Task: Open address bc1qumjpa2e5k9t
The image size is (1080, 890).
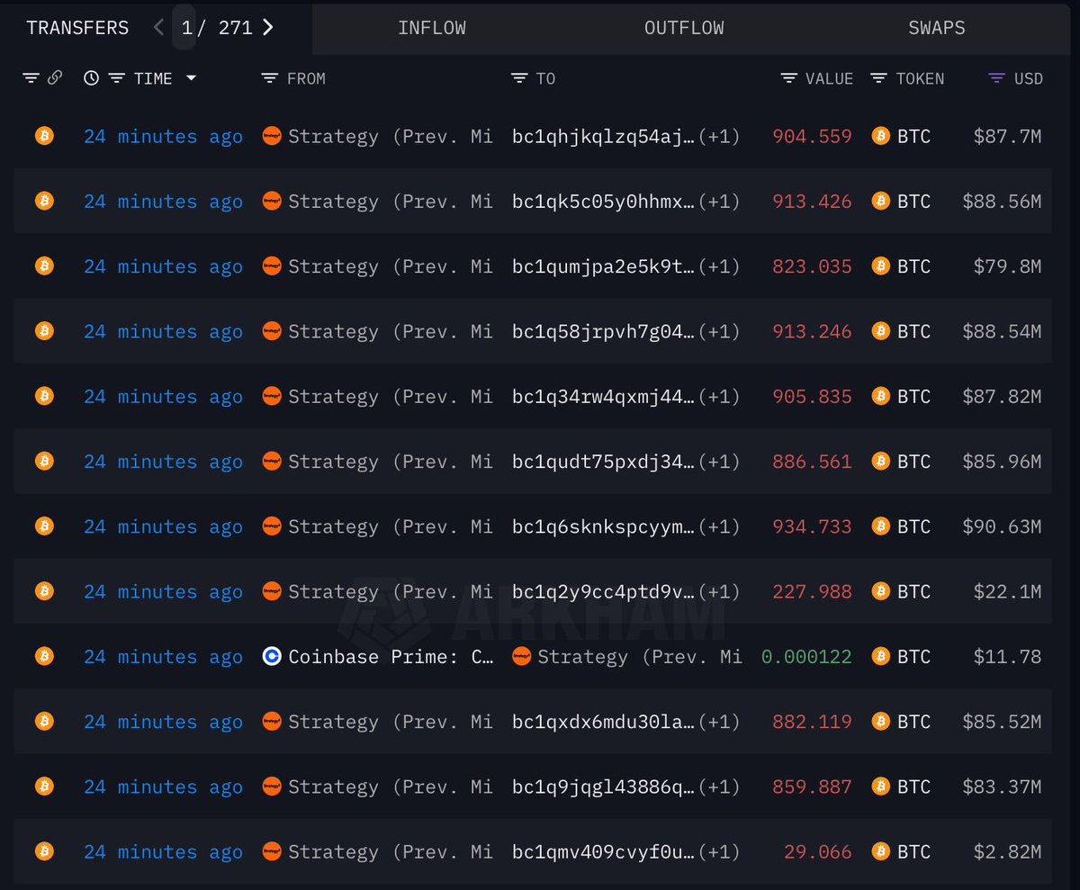Action: click(x=603, y=267)
